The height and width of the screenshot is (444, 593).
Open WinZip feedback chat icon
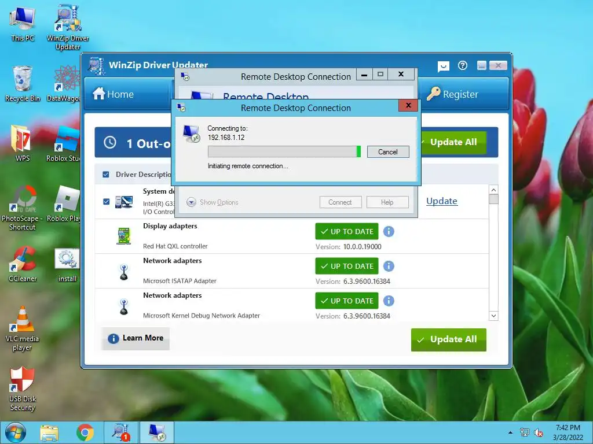pyautogui.click(x=443, y=66)
